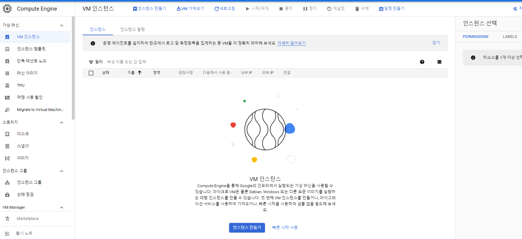Click the Marketplace cart icon
The image size is (522, 239).
tap(7, 219)
